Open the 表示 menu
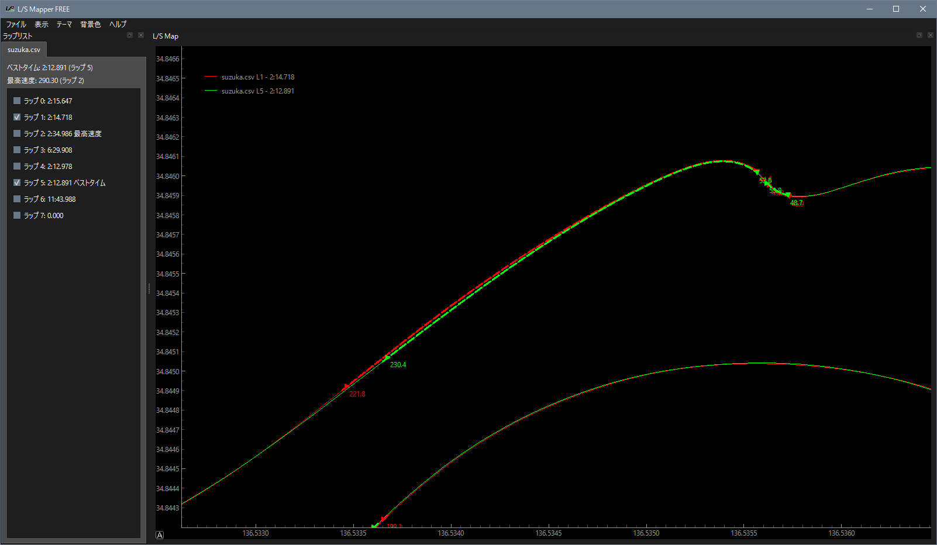The image size is (937, 545). 42,25
